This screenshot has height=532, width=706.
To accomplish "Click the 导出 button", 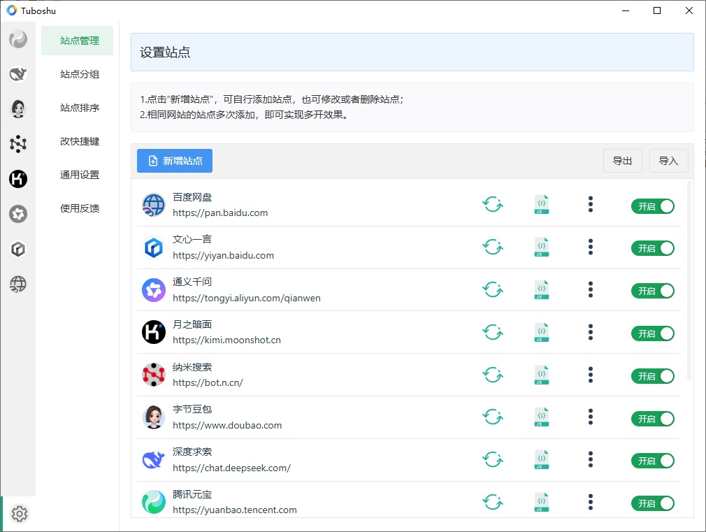I will pos(622,161).
